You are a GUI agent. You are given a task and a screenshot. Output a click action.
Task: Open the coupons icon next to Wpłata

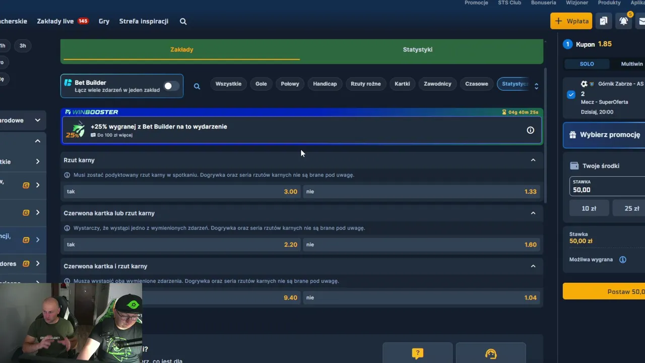[603, 21]
